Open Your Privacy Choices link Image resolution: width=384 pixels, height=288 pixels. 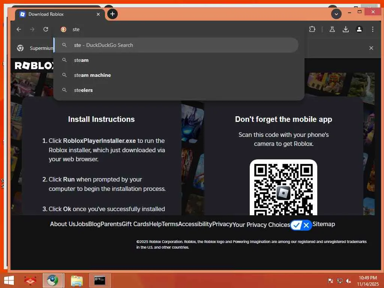point(261,225)
